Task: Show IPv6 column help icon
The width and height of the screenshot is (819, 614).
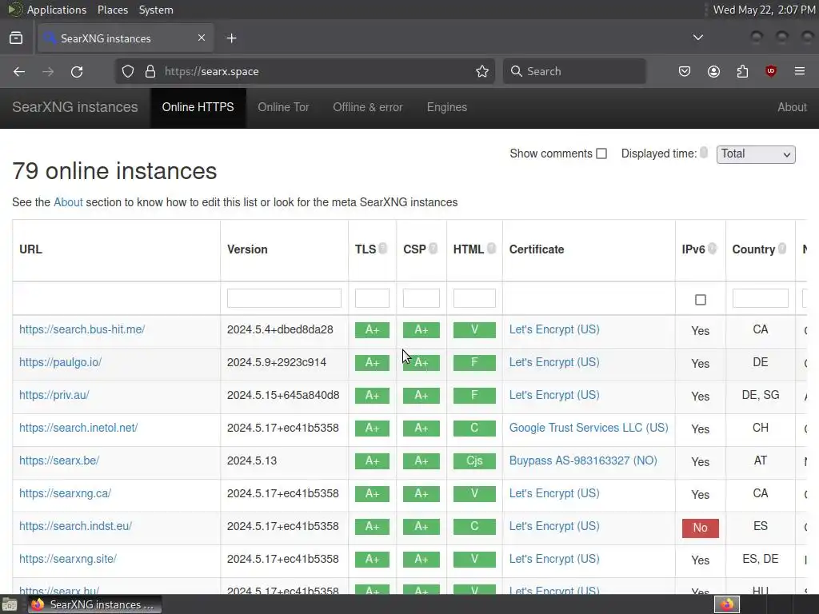Action: [x=713, y=248]
